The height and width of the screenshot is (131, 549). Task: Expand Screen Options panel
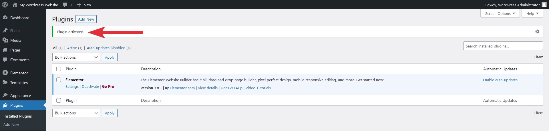click(500, 13)
